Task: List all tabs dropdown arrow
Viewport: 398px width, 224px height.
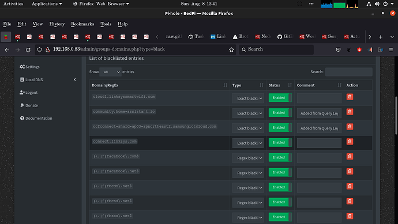Action: [392, 37]
